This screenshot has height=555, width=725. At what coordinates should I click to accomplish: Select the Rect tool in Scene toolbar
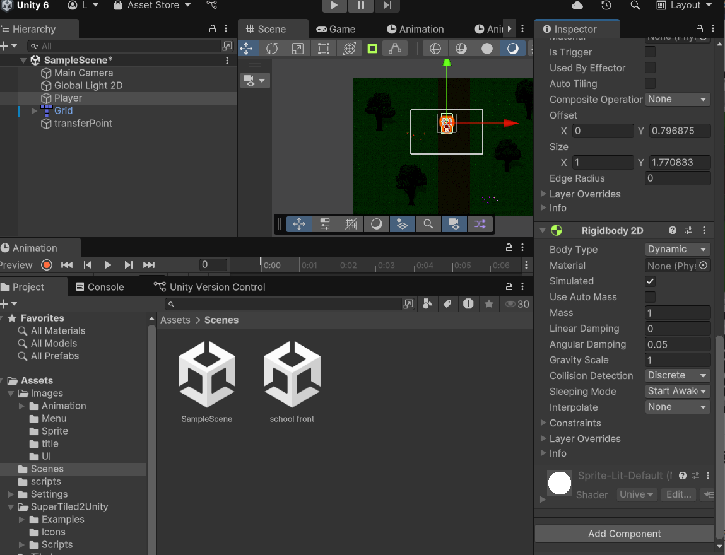(324, 49)
